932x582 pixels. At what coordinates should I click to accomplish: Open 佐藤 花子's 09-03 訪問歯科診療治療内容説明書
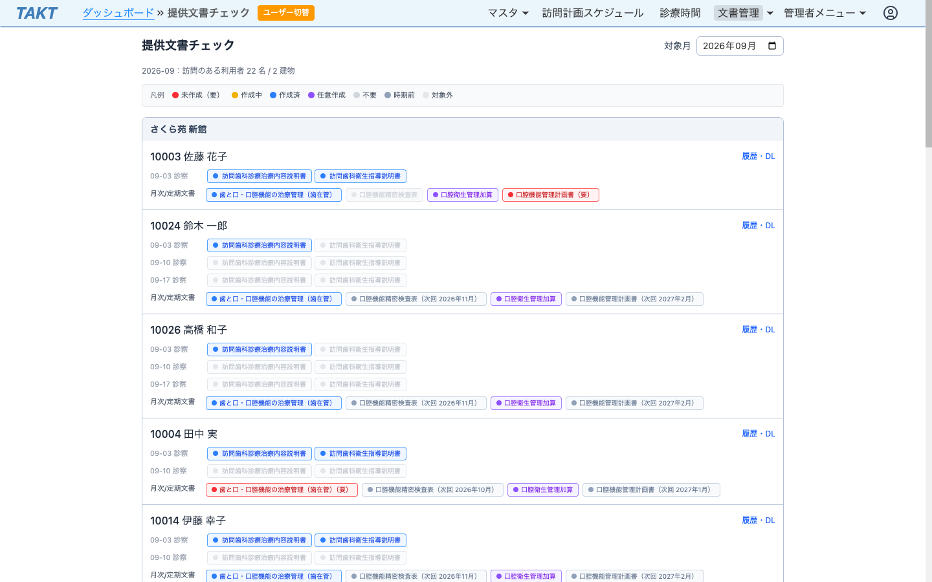click(x=260, y=176)
